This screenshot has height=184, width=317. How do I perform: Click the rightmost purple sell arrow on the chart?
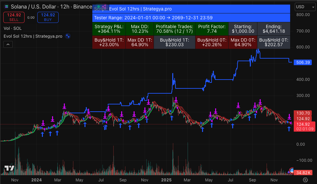[x=289, y=117]
